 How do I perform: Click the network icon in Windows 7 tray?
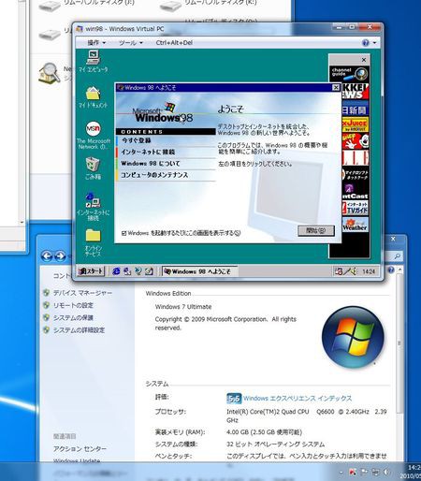click(375, 472)
